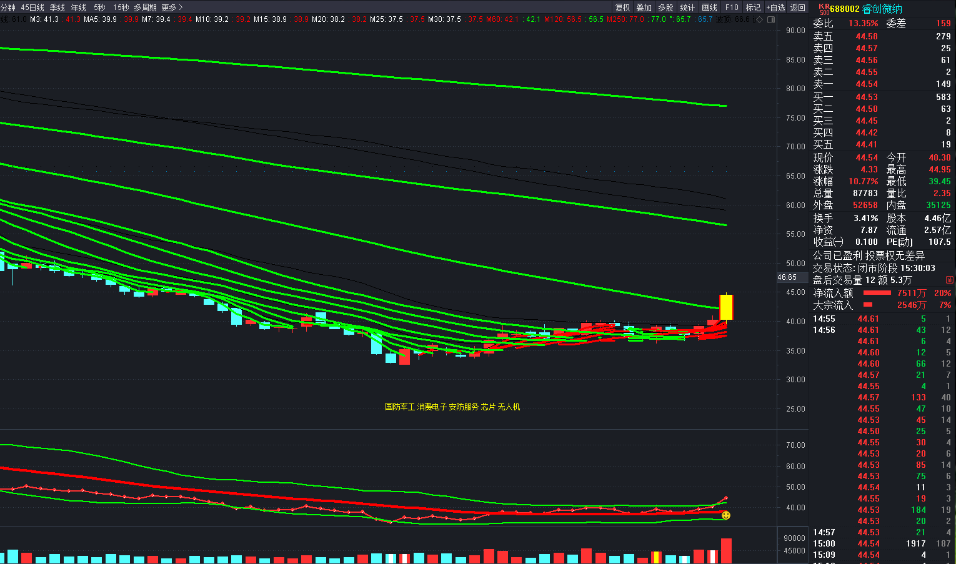Viewport: 956px width, 564px height.
Task: Click the 最高 value 44.95
Action: (940, 169)
